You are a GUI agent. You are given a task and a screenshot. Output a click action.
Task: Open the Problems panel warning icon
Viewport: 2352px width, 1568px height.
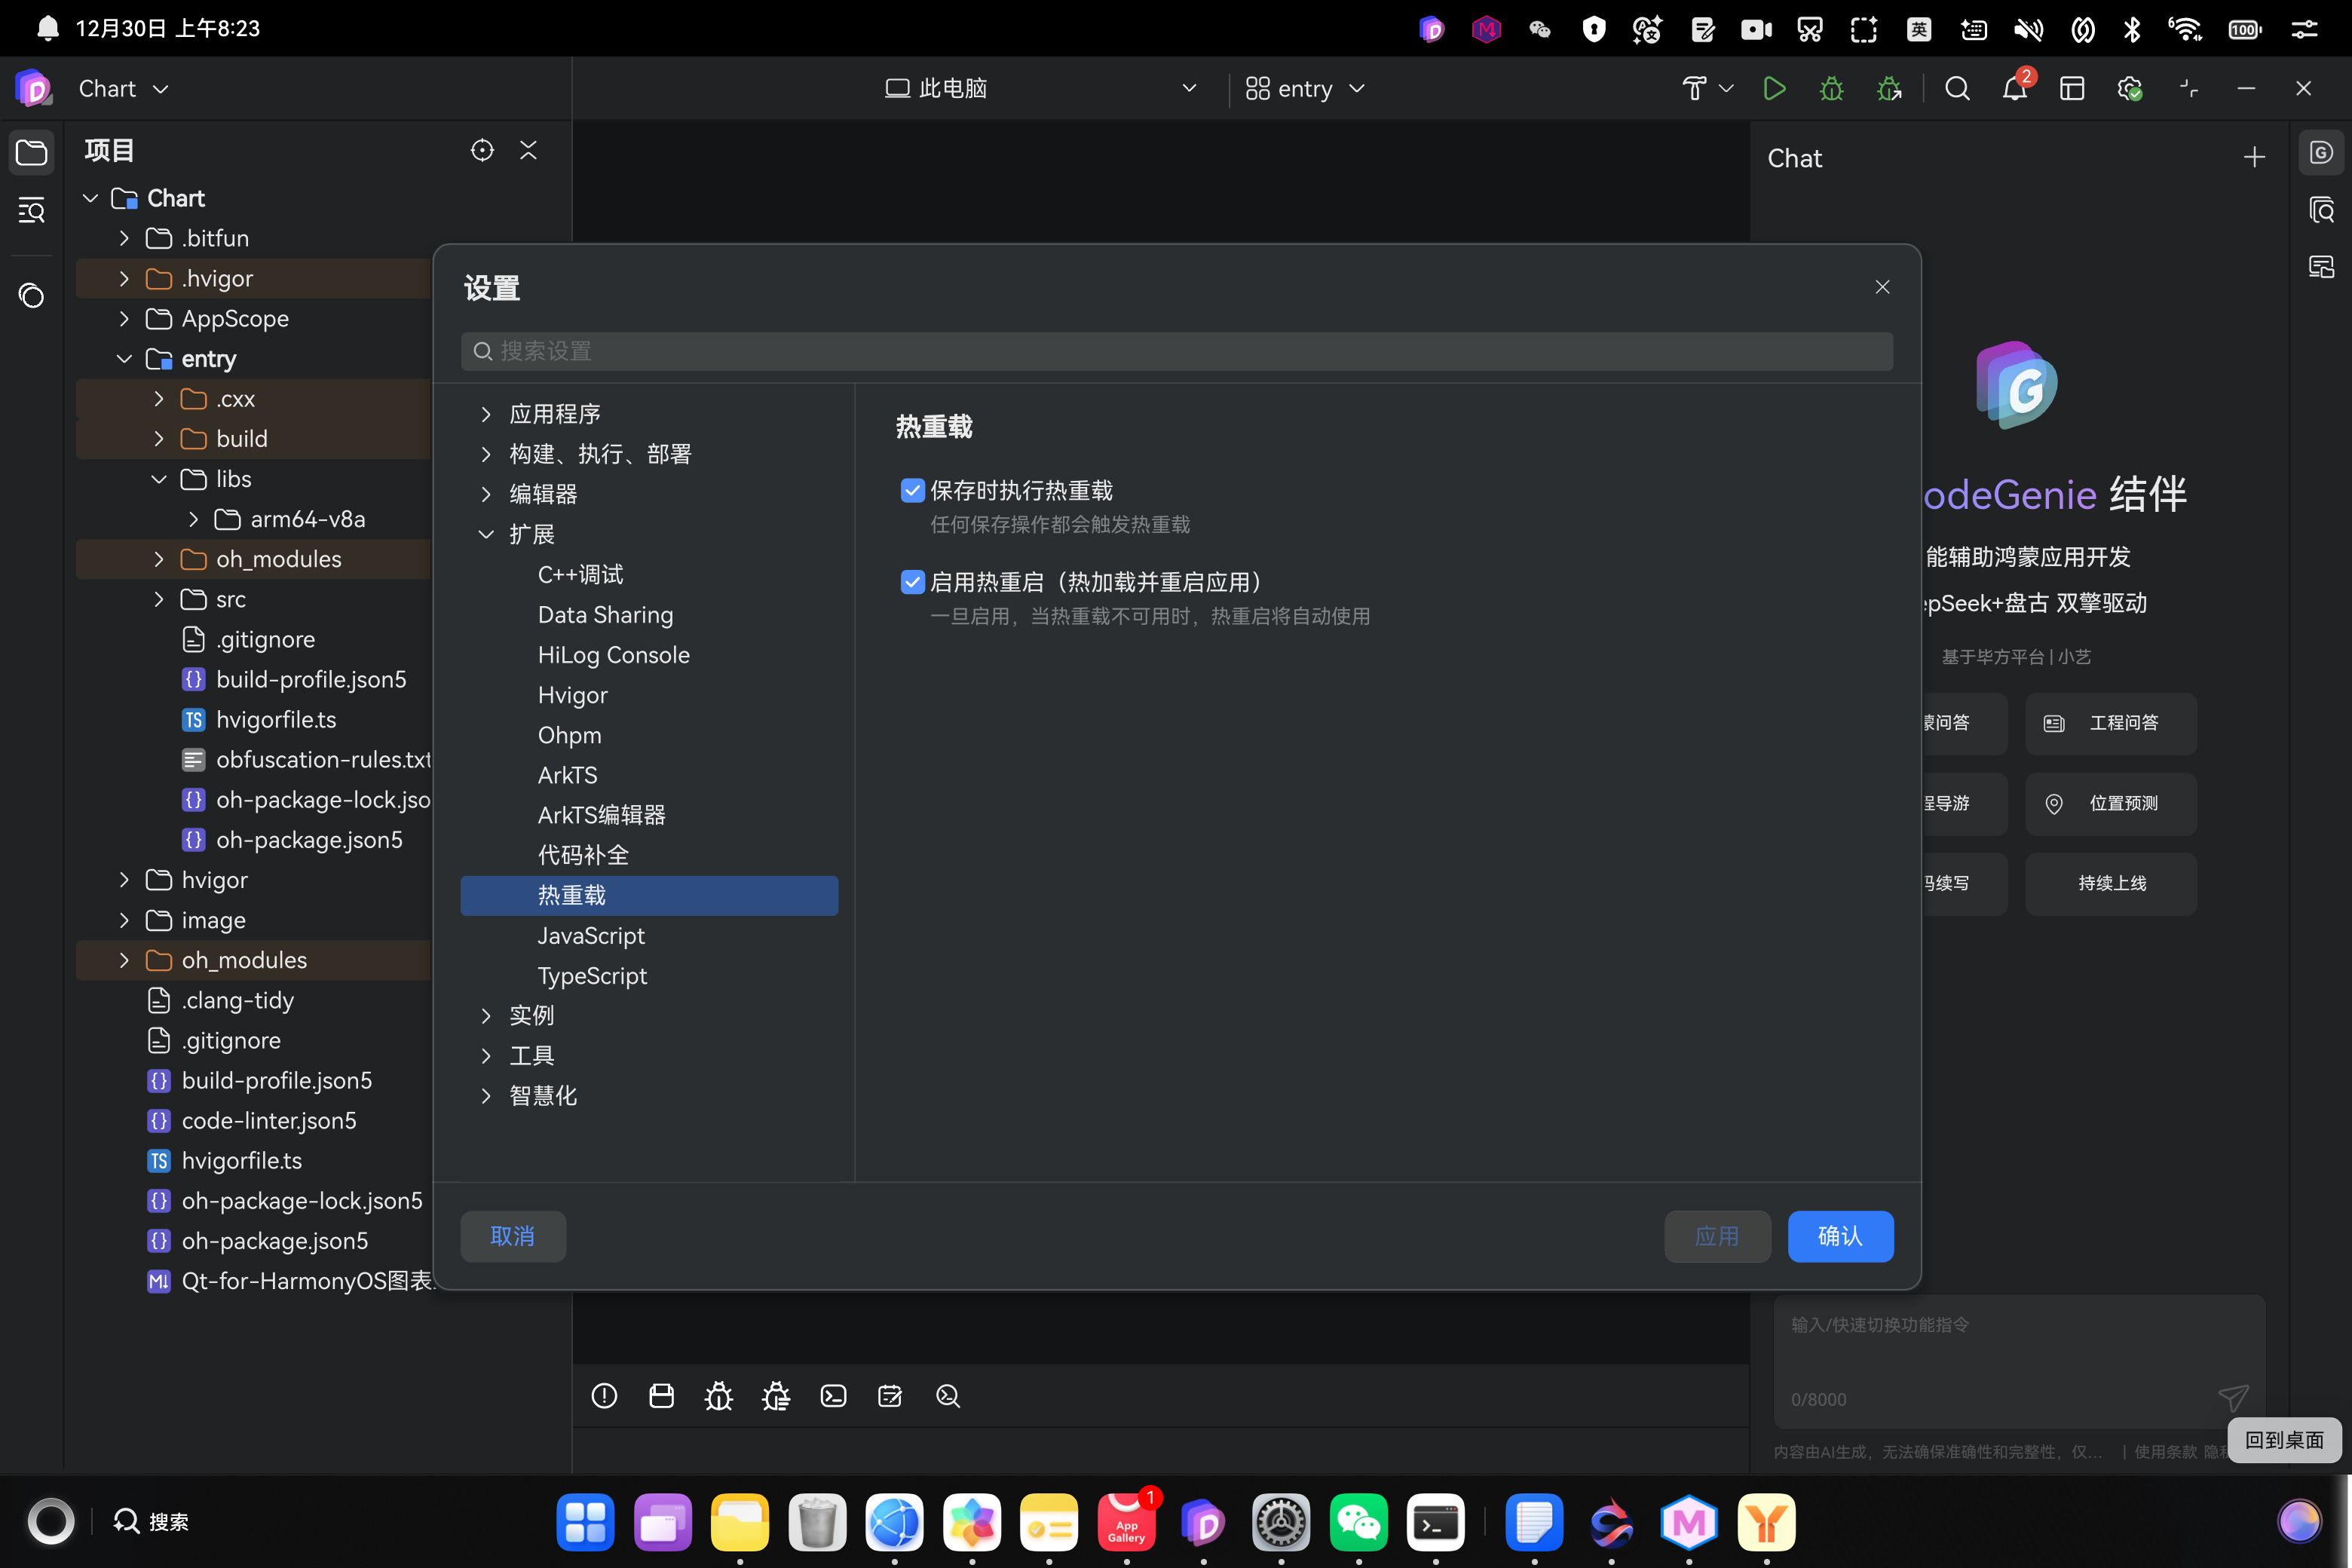point(604,1396)
